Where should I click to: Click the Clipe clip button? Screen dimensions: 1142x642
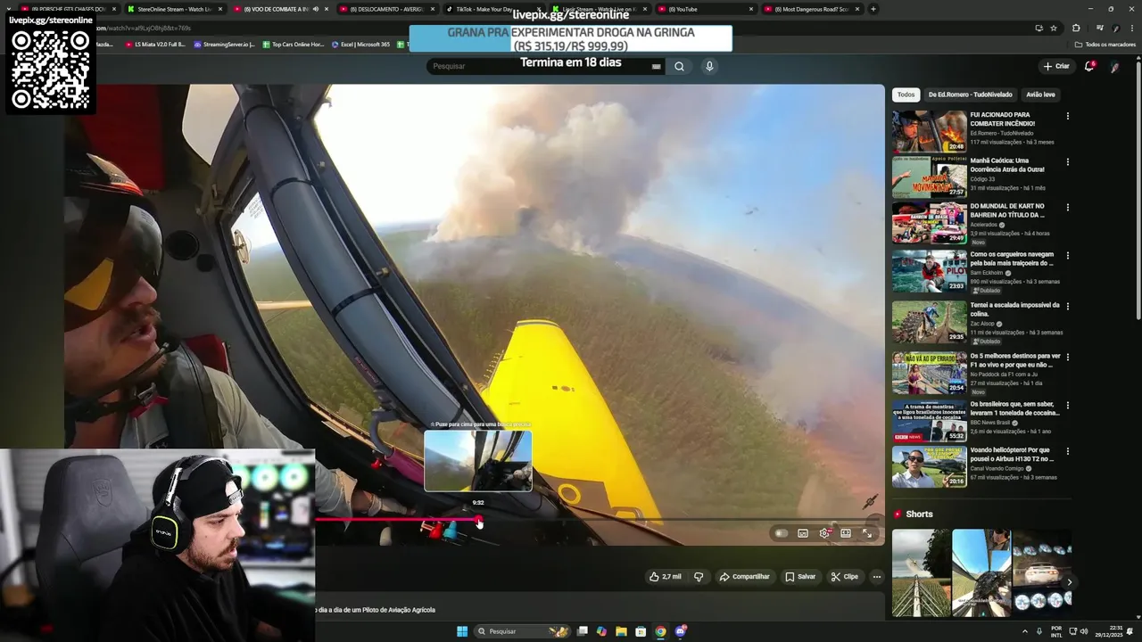pos(844,577)
